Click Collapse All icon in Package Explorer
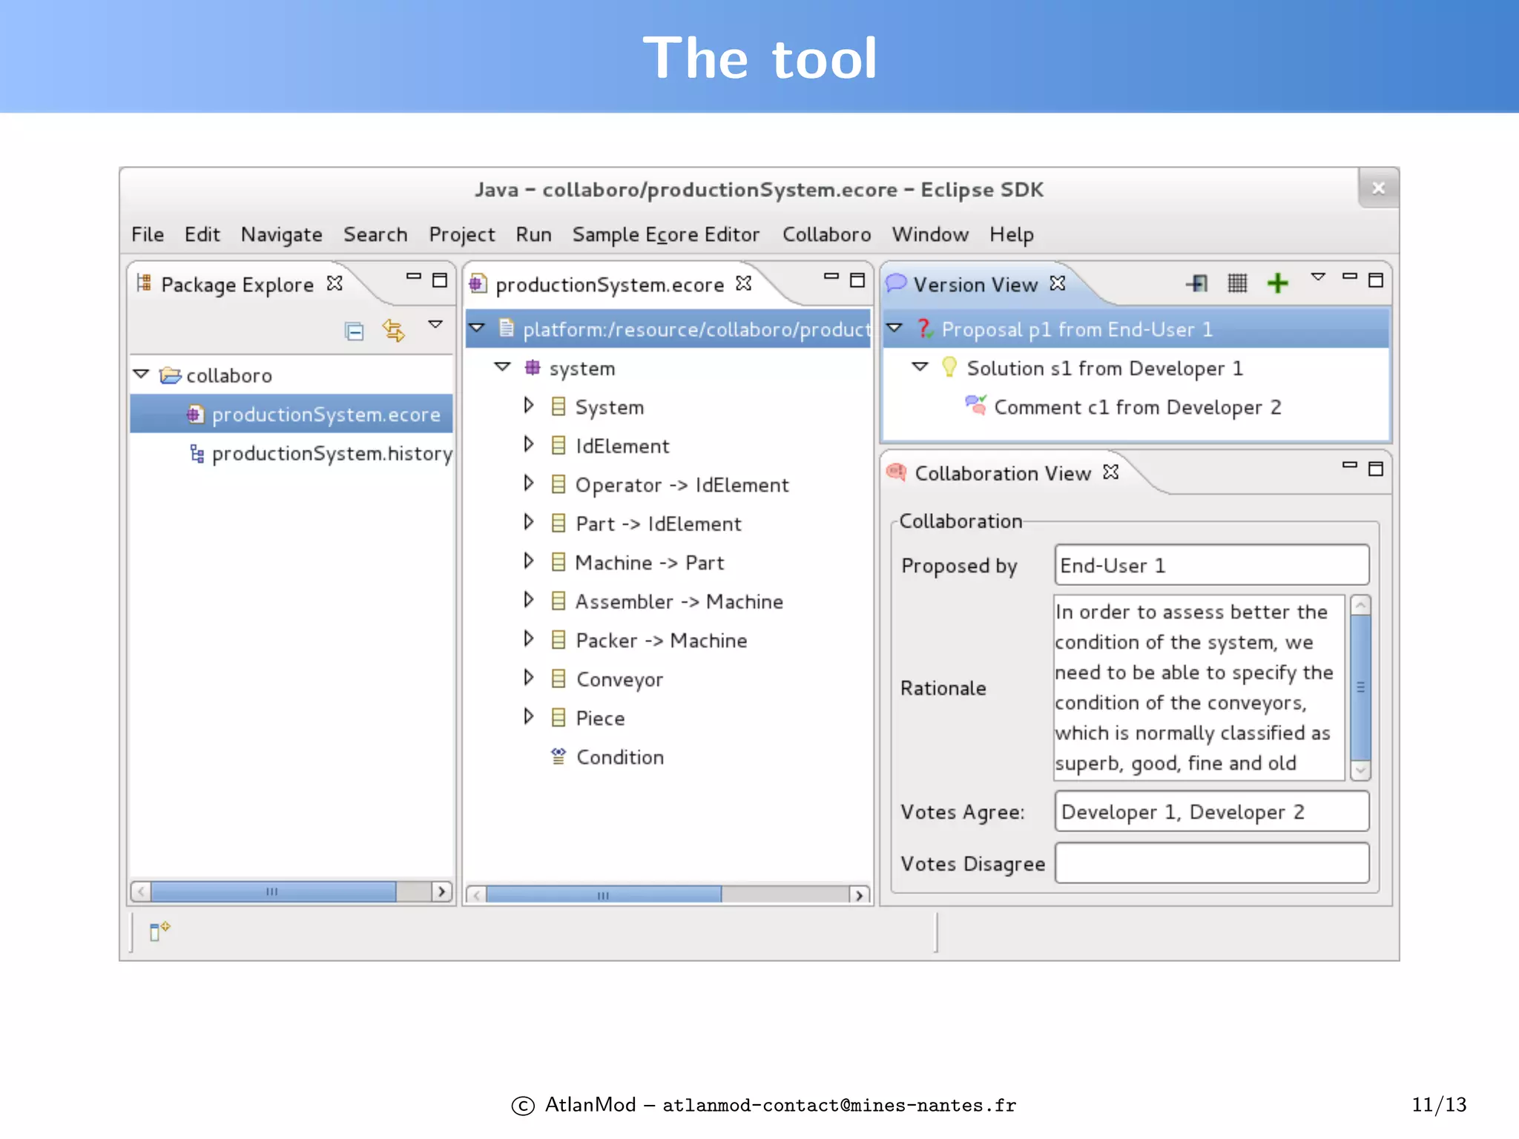Image resolution: width=1519 pixels, height=1139 pixels. click(x=355, y=331)
